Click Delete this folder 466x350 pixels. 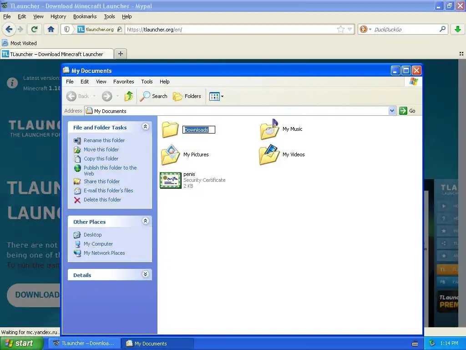(102, 200)
